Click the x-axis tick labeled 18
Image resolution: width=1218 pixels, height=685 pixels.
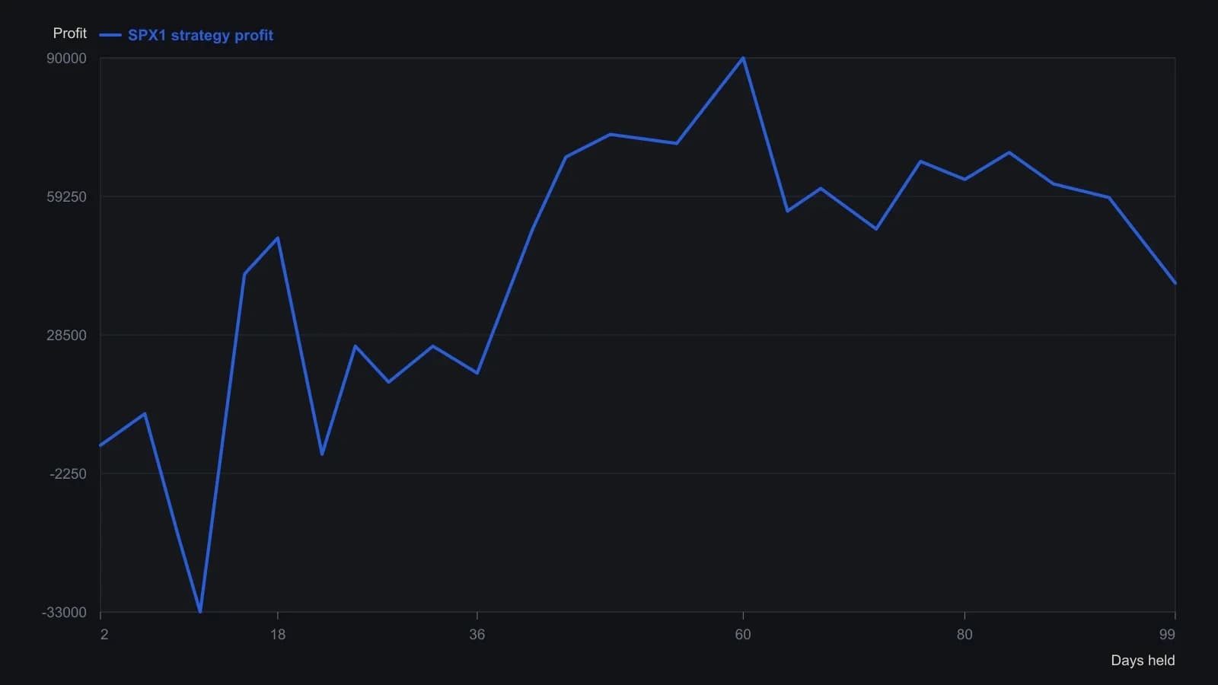click(278, 635)
